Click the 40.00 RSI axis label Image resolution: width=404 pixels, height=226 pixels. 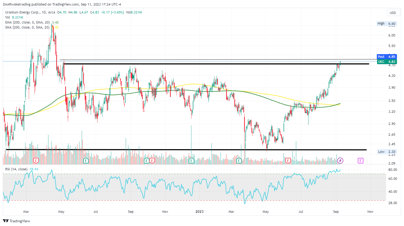point(393,191)
